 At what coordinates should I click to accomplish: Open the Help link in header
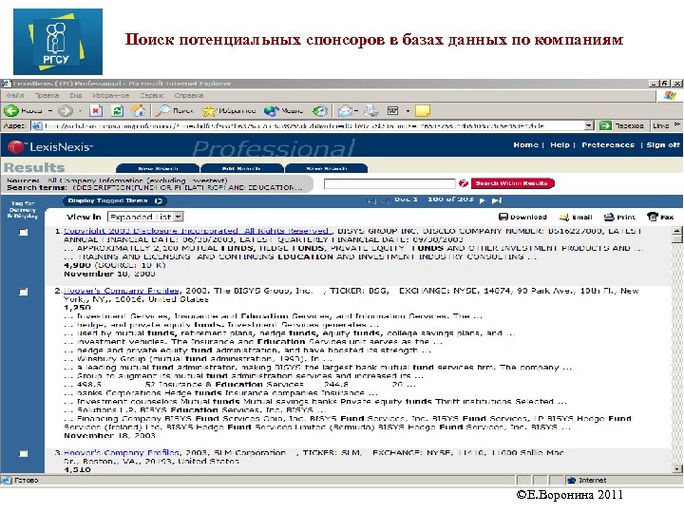coord(560,144)
